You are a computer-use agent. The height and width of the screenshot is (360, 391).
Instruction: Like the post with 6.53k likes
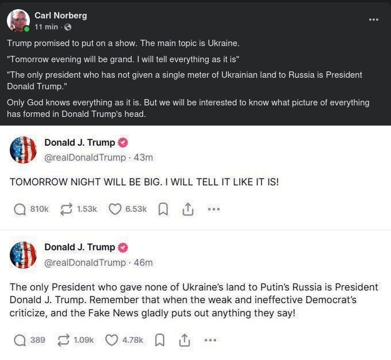(115, 209)
